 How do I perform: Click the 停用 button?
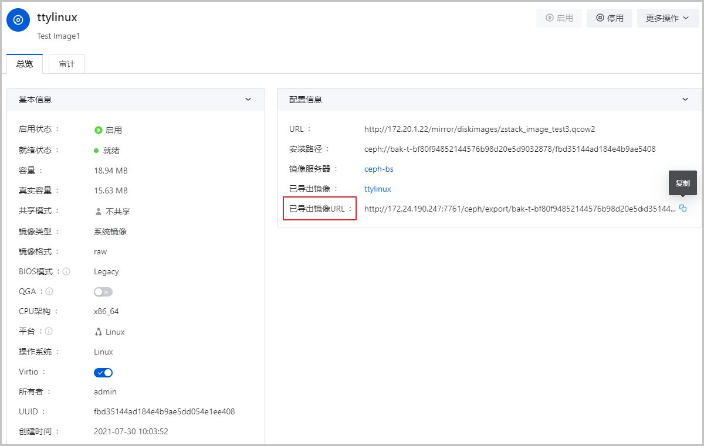[610, 18]
